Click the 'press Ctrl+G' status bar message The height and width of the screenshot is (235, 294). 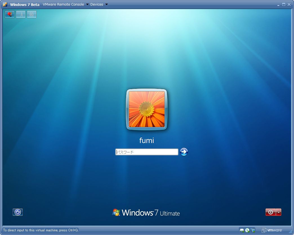41,230
